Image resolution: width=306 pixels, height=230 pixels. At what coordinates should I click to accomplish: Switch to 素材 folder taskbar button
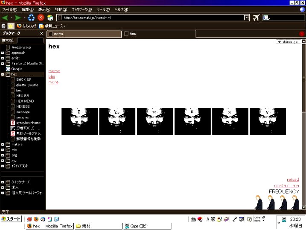coord(98,226)
